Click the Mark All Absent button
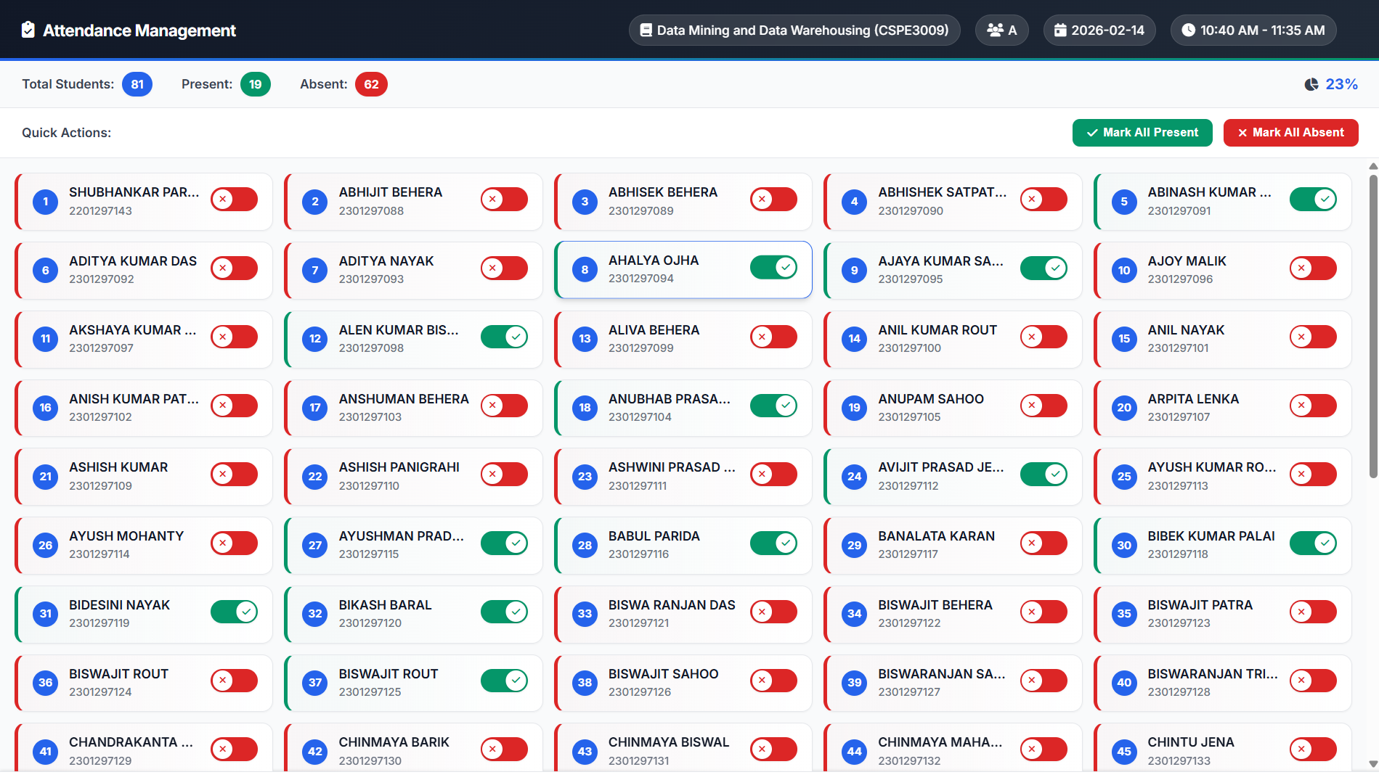1379x780 pixels. [x=1290, y=132]
